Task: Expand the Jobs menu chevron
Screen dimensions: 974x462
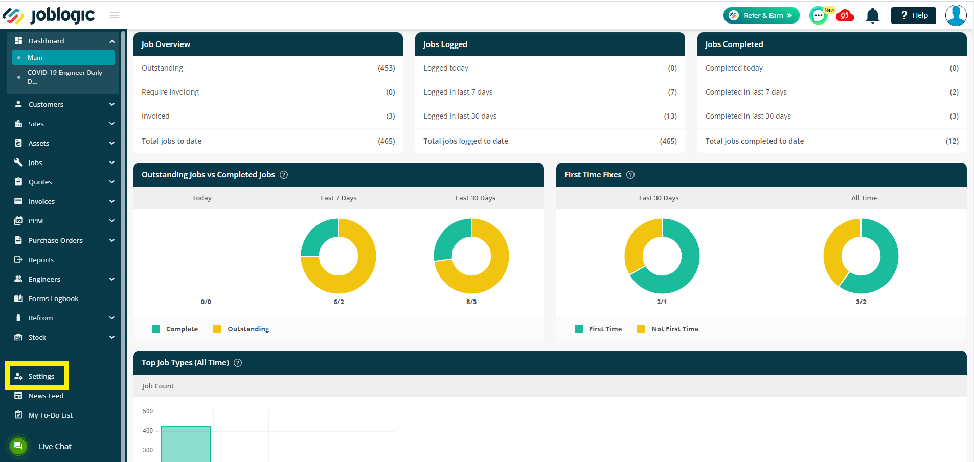Action: 112,163
